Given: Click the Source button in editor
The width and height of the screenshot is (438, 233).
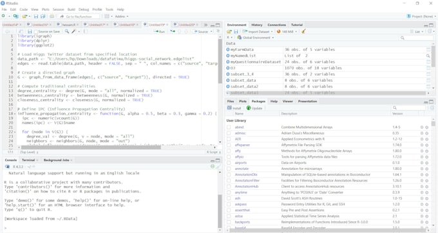Looking at the screenshot, I should [x=201, y=32].
